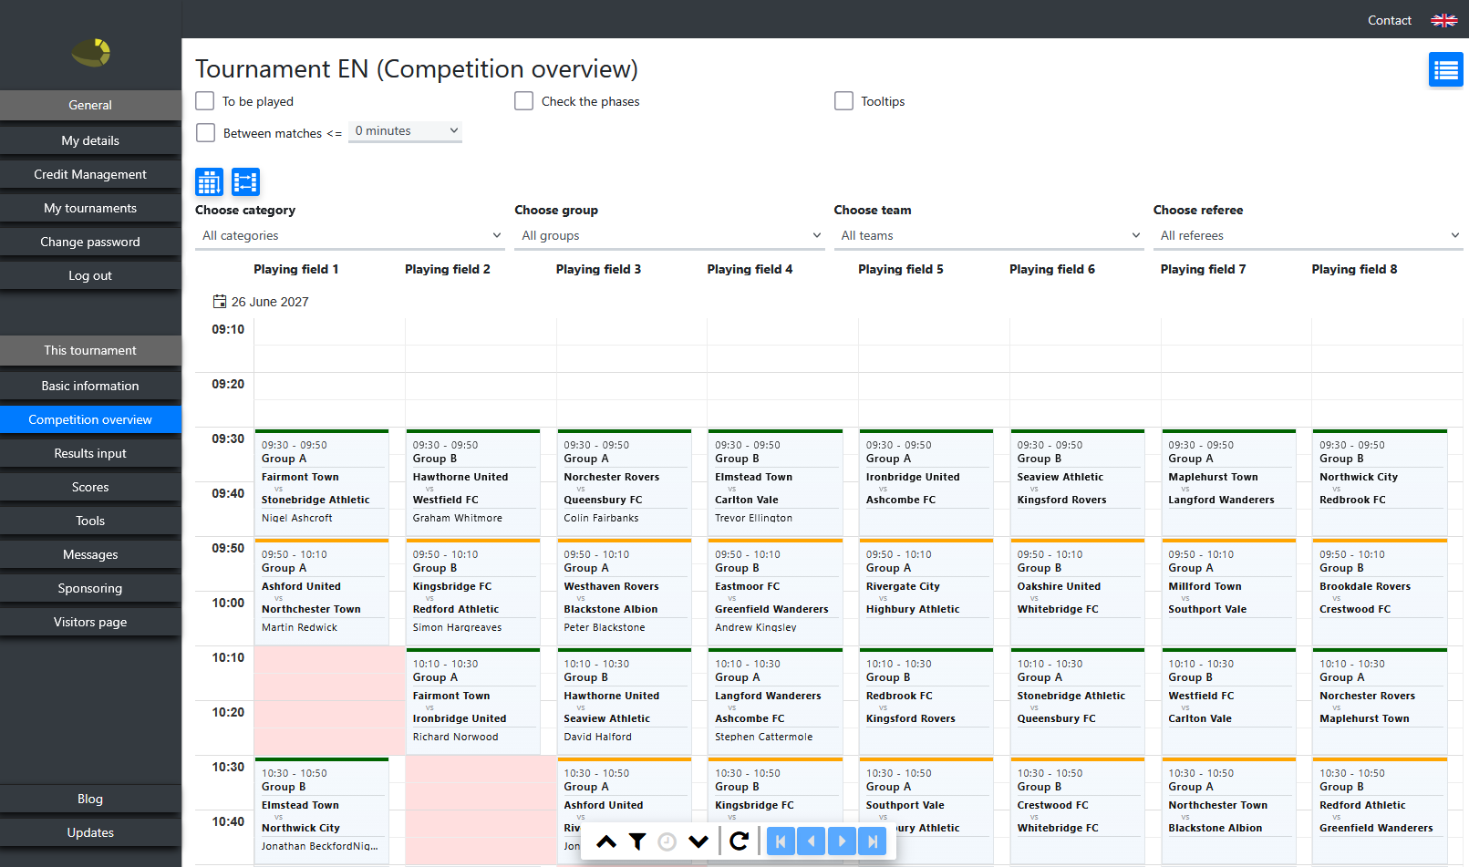Screen dimensions: 1469x867
Task: Jump to last page with skip-forward button
Action: click(x=873, y=841)
